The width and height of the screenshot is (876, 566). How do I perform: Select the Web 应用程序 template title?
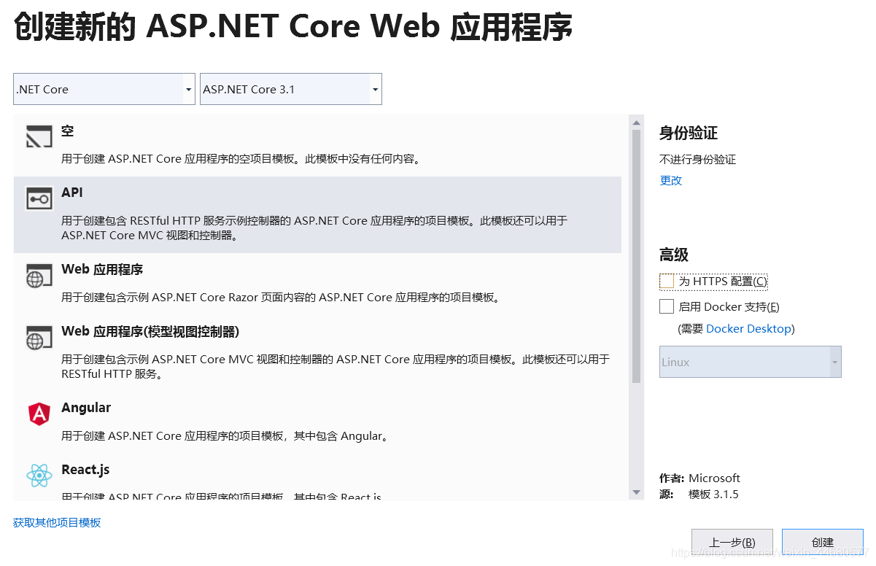(102, 269)
